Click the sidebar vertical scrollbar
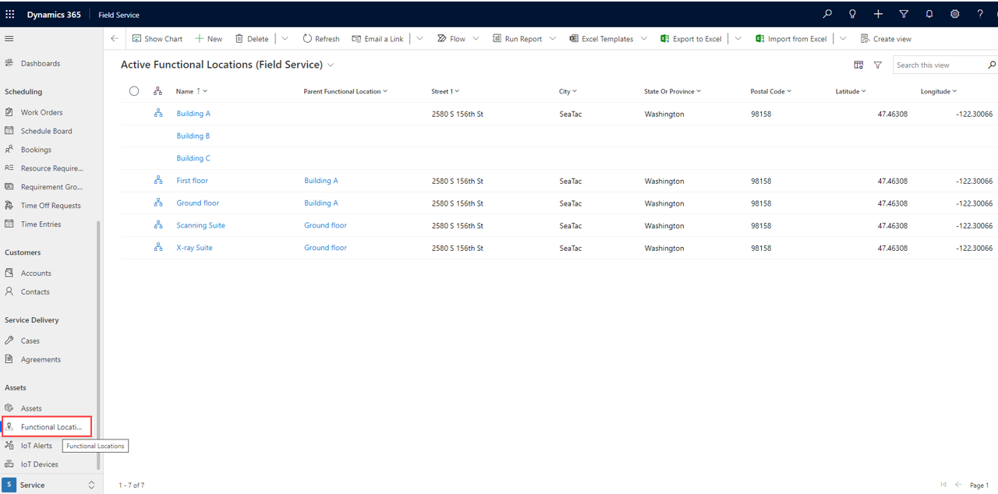 [x=98, y=344]
